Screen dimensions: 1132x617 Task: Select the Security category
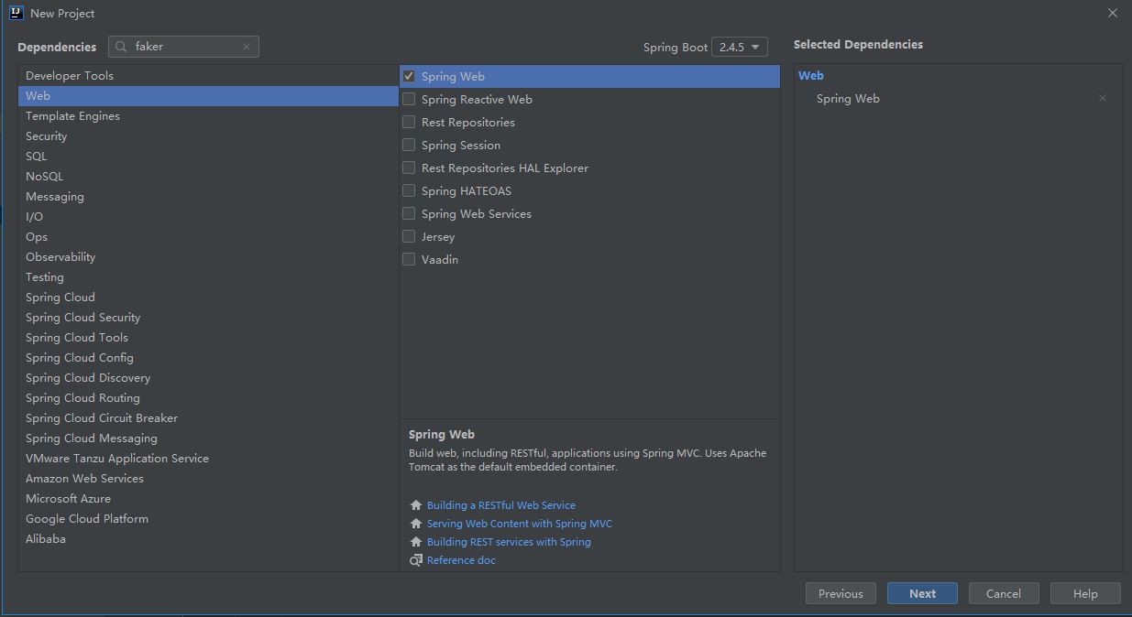47,136
